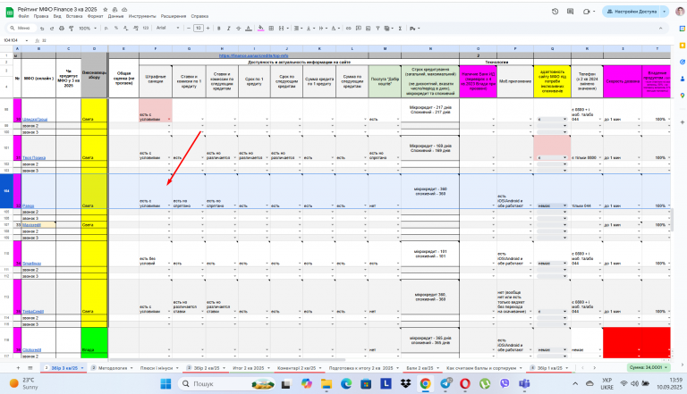Screen dimensions: 687x394
Task: Toggle italic formatting
Action: tap(229, 28)
